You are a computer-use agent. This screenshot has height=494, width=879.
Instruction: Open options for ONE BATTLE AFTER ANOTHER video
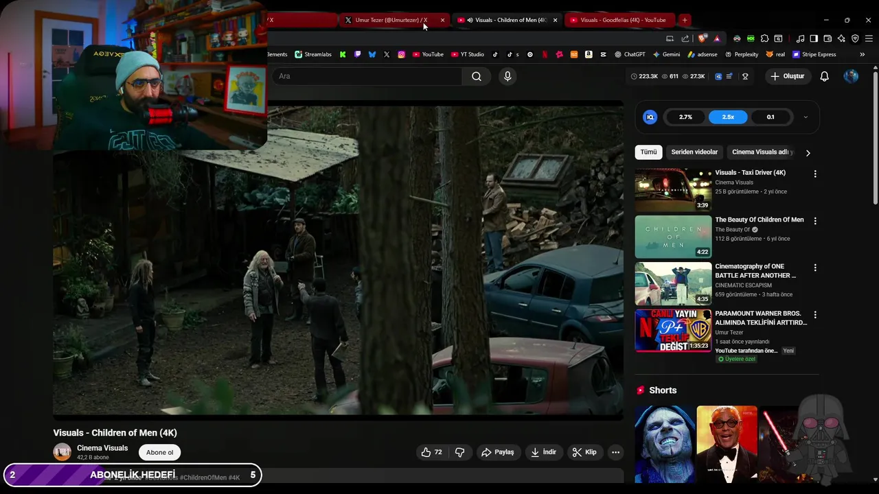pyautogui.click(x=815, y=268)
